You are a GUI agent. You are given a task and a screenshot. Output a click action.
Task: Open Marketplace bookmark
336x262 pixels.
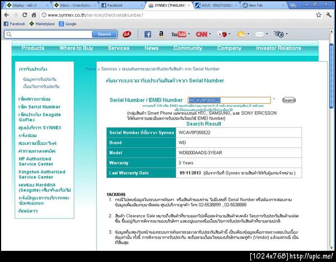click(x=42, y=24)
